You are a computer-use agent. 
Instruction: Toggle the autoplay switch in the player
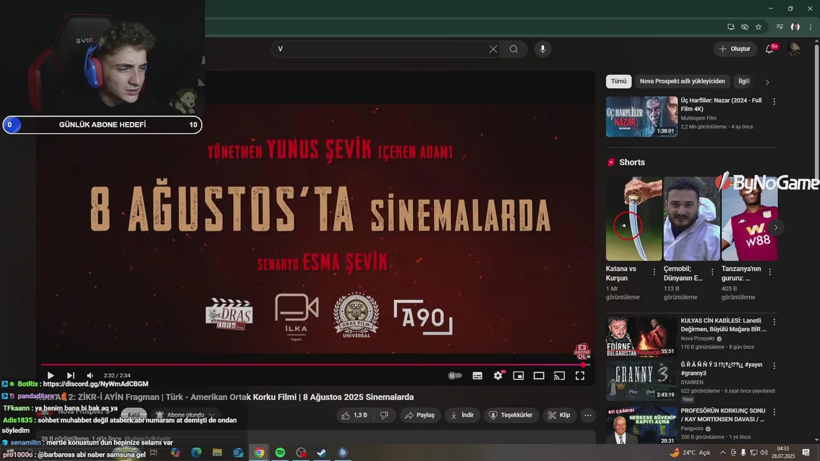455,376
